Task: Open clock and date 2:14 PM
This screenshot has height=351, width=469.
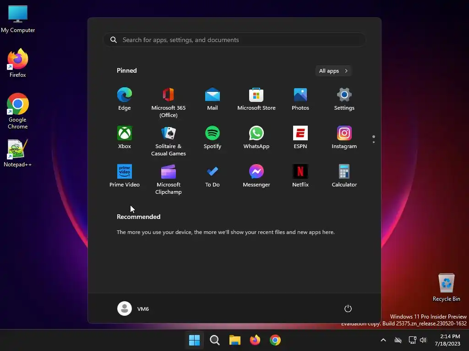Action: pos(447,340)
